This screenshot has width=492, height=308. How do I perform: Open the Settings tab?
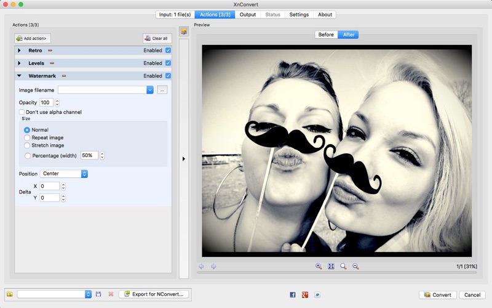tap(299, 15)
